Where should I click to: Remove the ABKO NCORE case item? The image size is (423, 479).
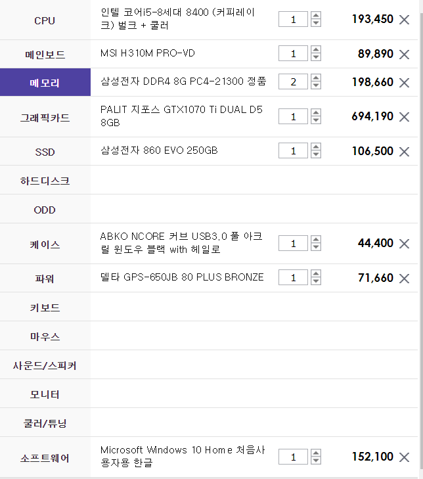(405, 244)
